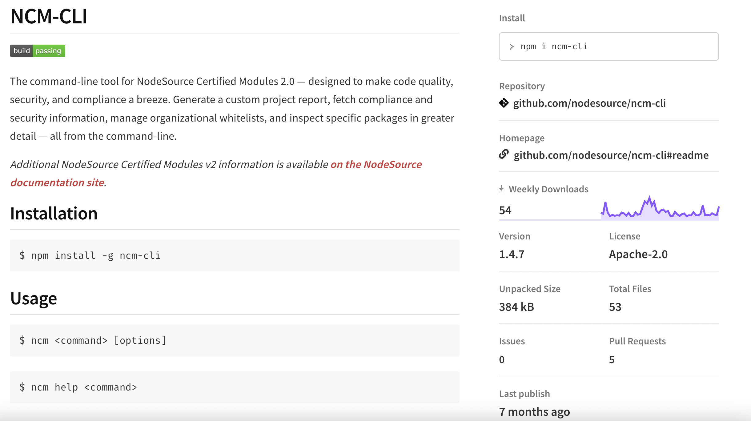This screenshot has height=421, width=751.
Task: Click the pull requests count 5
Action: click(612, 359)
